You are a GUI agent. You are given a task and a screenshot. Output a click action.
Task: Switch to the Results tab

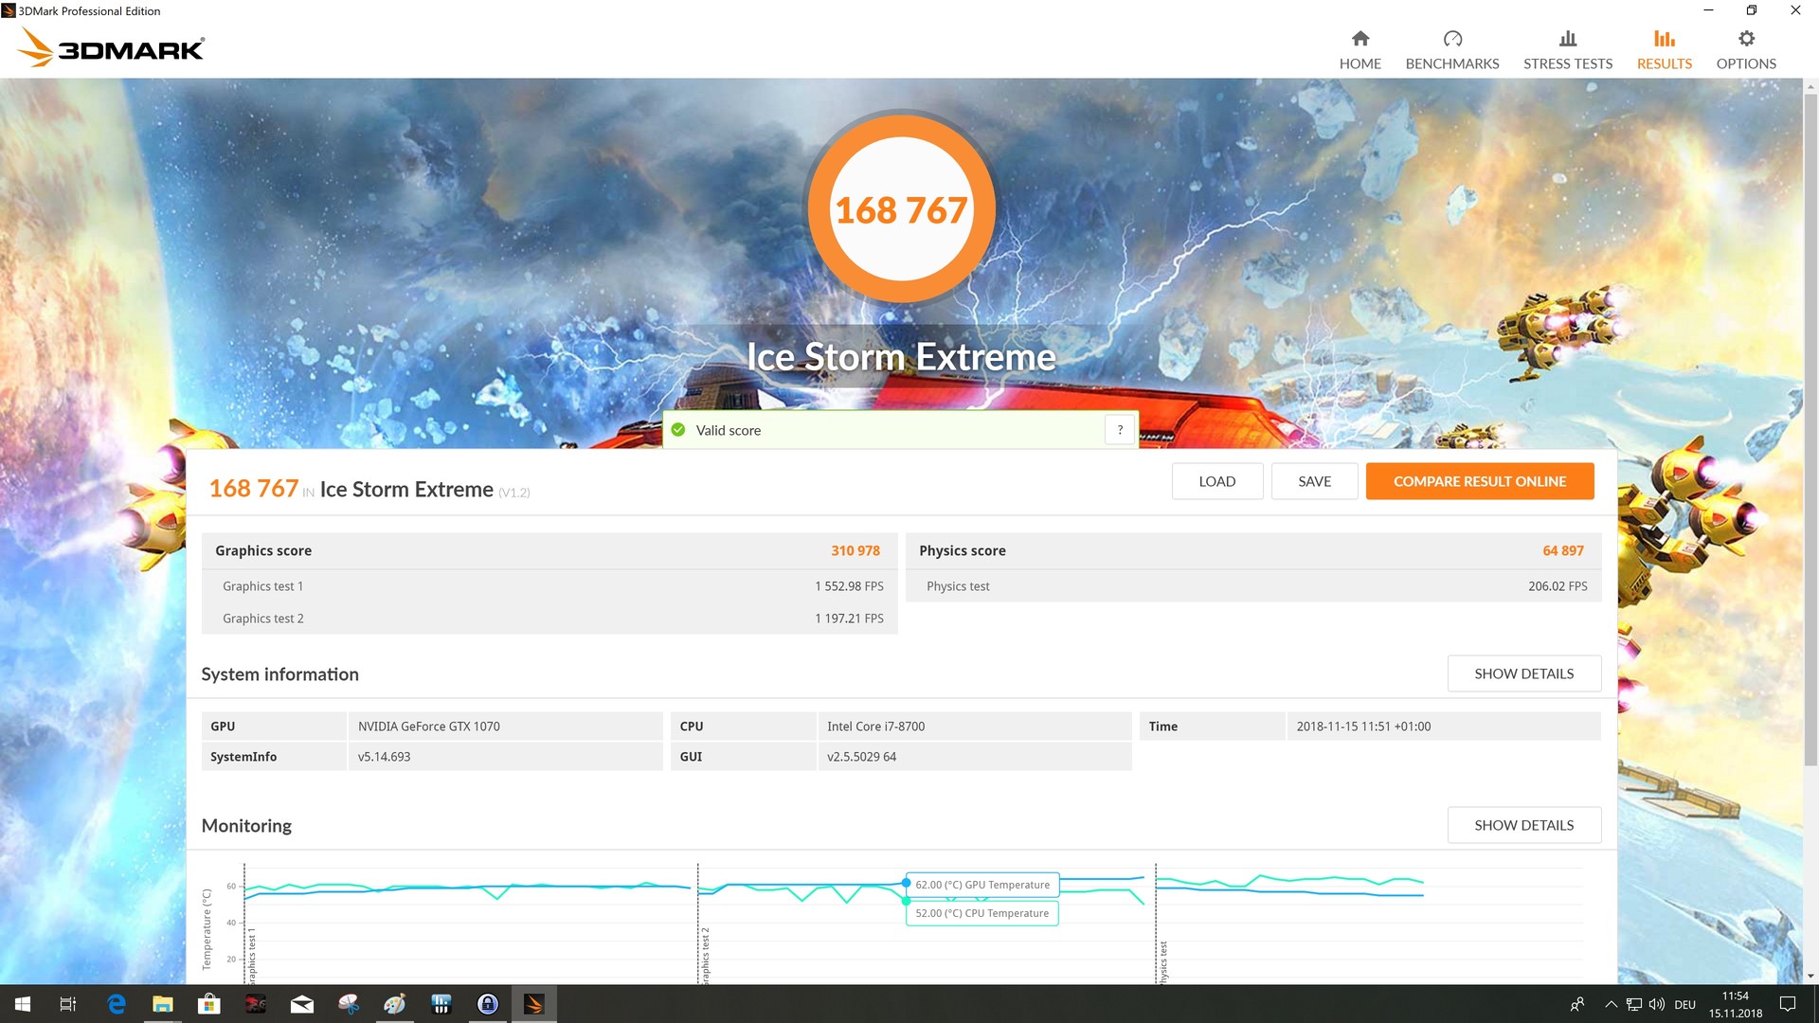(x=1664, y=49)
